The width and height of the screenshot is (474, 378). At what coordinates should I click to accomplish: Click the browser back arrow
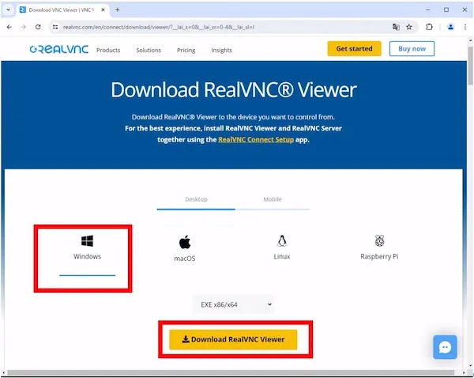click(x=9, y=27)
